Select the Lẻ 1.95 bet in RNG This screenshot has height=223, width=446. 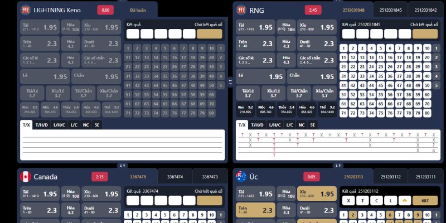pyautogui.click(x=260, y=76)
